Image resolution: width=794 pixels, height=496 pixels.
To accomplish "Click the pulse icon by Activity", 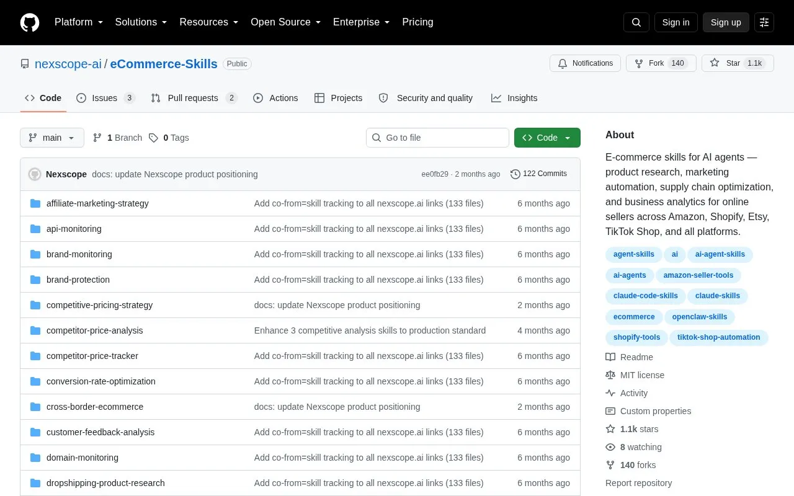I will (610, 393).
